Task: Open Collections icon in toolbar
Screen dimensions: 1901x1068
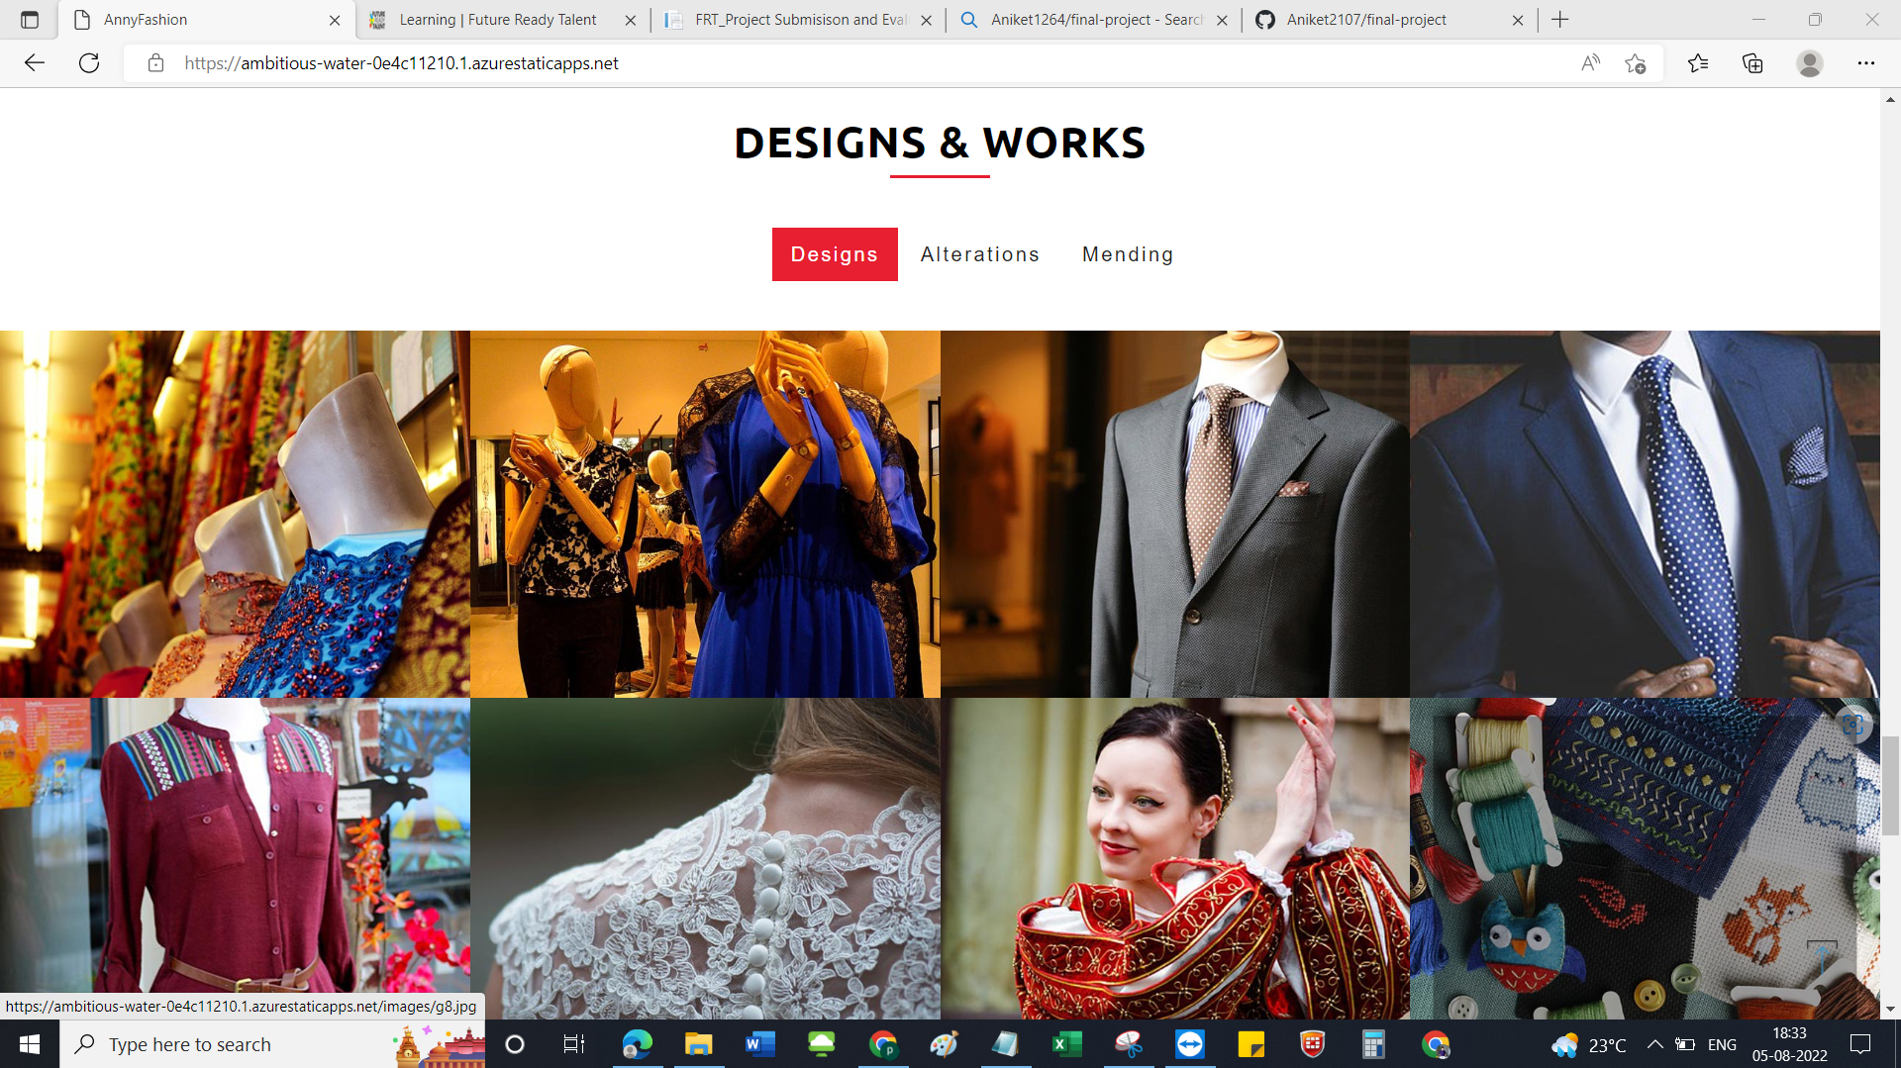Action: tap(1752, 63)
